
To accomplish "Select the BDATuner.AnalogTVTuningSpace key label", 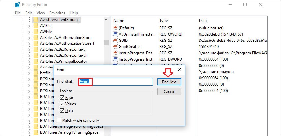I will tap(69, 132).
